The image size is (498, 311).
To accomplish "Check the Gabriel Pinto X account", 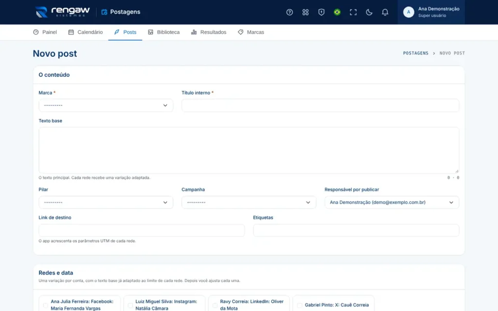I will tap(300, 305).
